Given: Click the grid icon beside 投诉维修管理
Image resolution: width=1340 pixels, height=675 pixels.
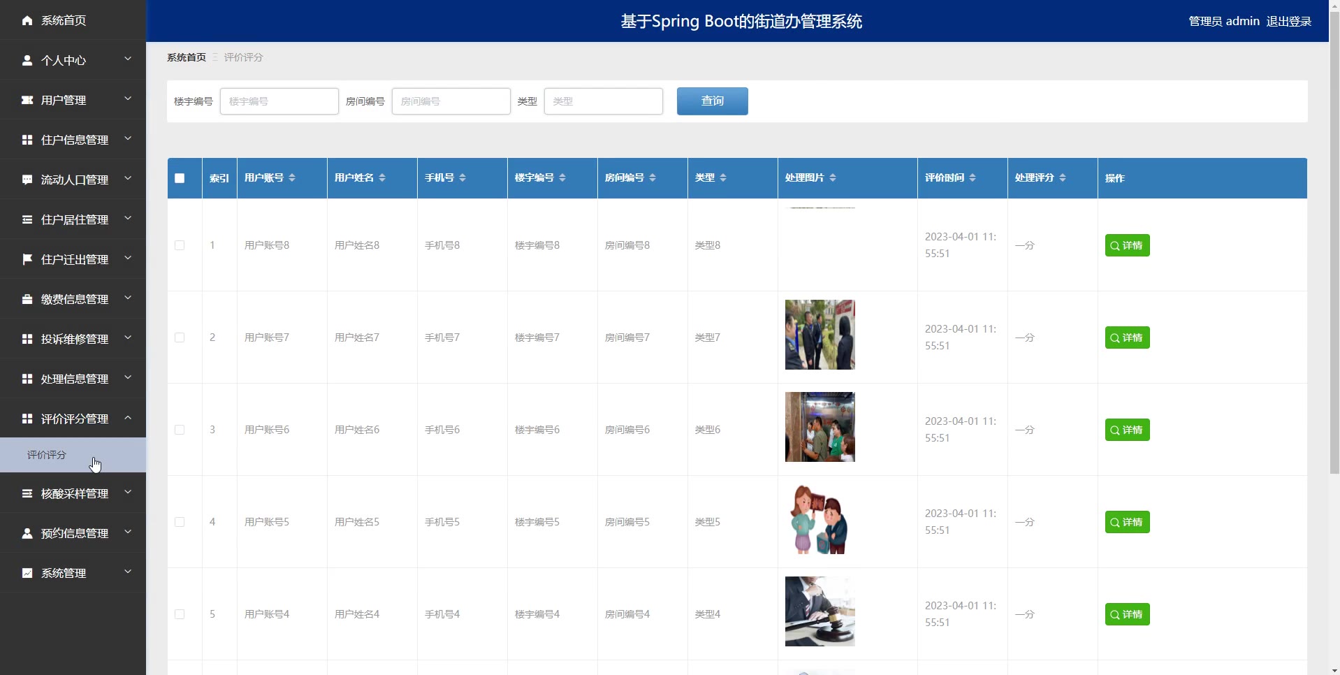Looking at the screenshot, I should [x=27, y=339].
